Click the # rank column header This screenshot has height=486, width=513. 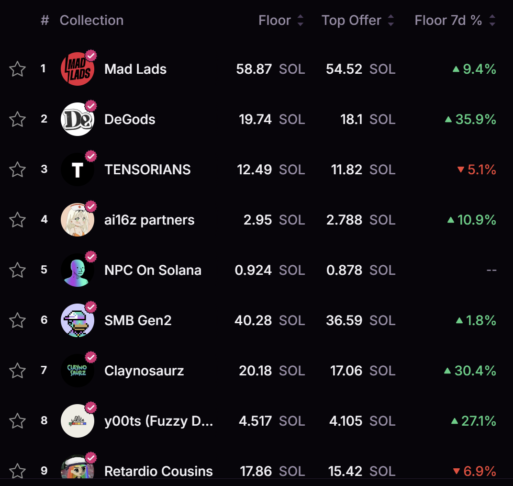point(45,21)
